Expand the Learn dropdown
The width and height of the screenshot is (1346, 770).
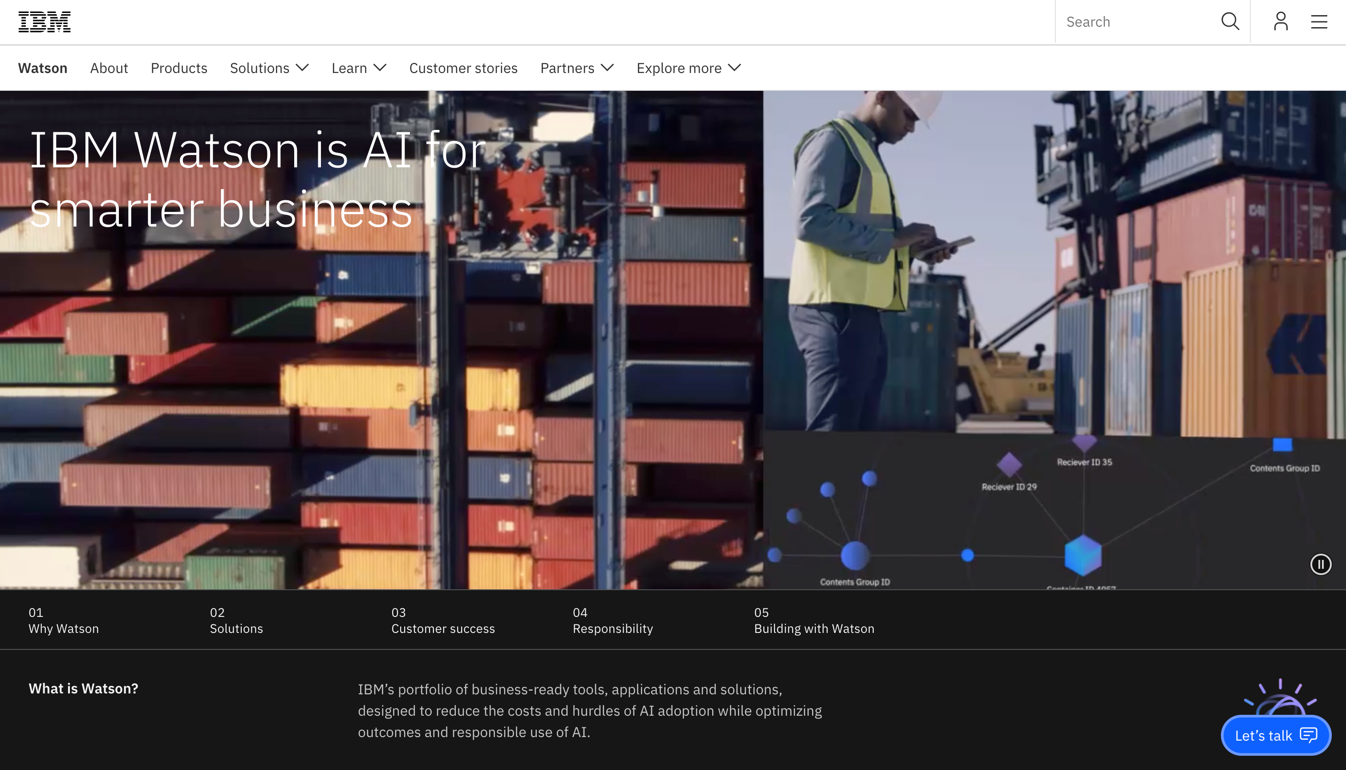pyautogui.click(x=359, y=68)
